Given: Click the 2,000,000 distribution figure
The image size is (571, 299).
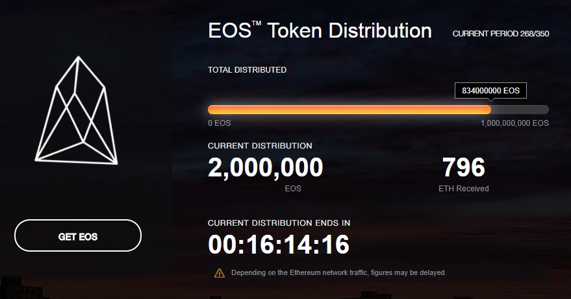Looking at the screenshot, I should click(x=265, y=168).
